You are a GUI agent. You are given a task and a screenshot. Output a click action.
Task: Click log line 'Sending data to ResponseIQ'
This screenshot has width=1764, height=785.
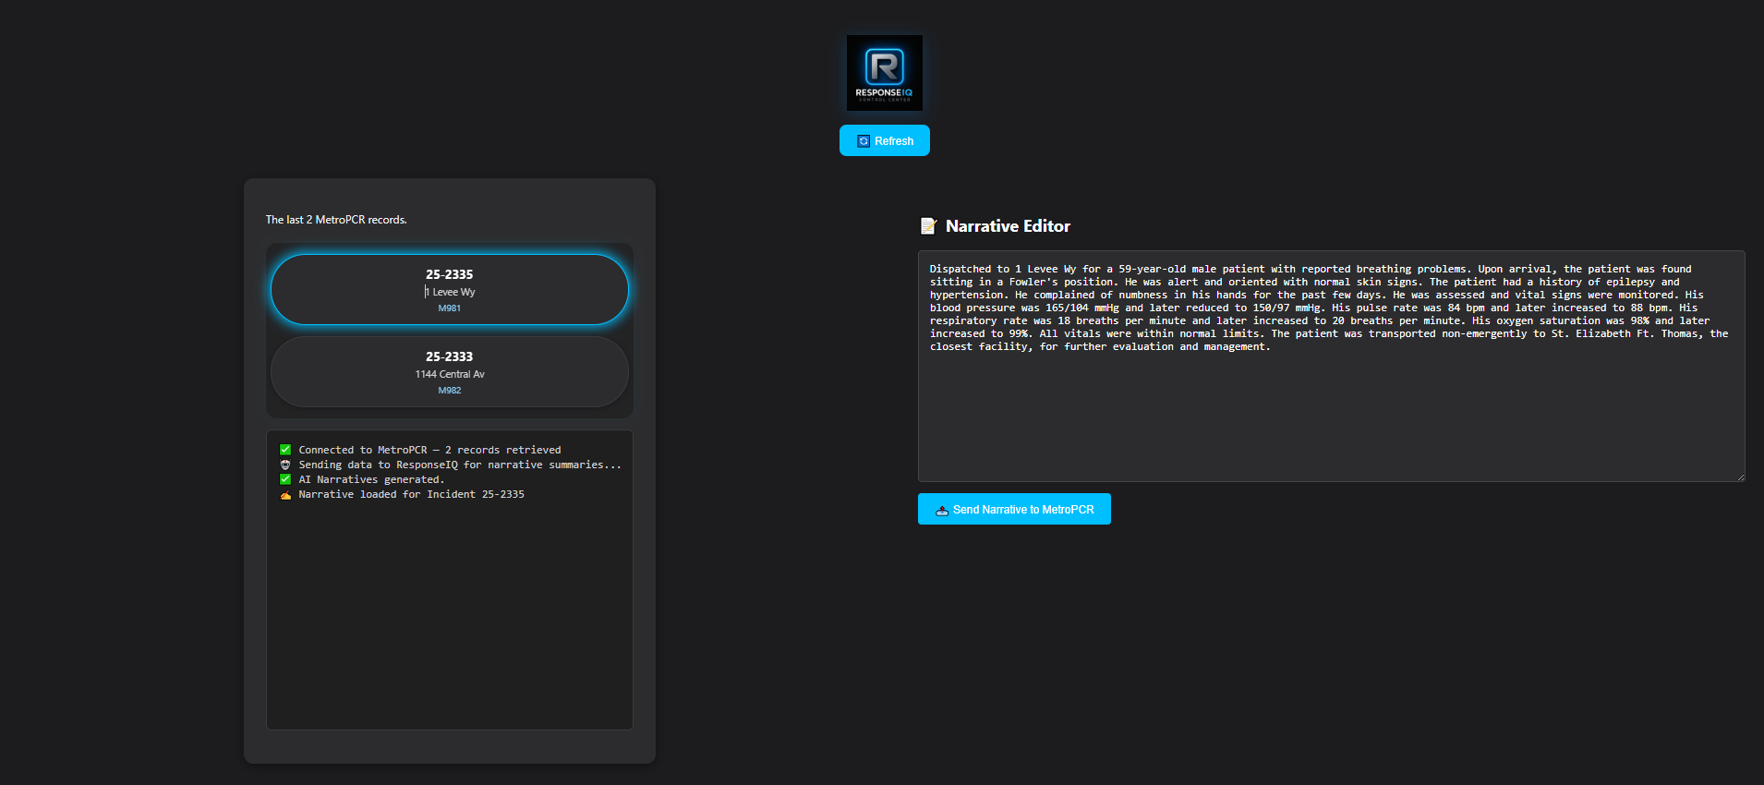(x=460, y=465)
